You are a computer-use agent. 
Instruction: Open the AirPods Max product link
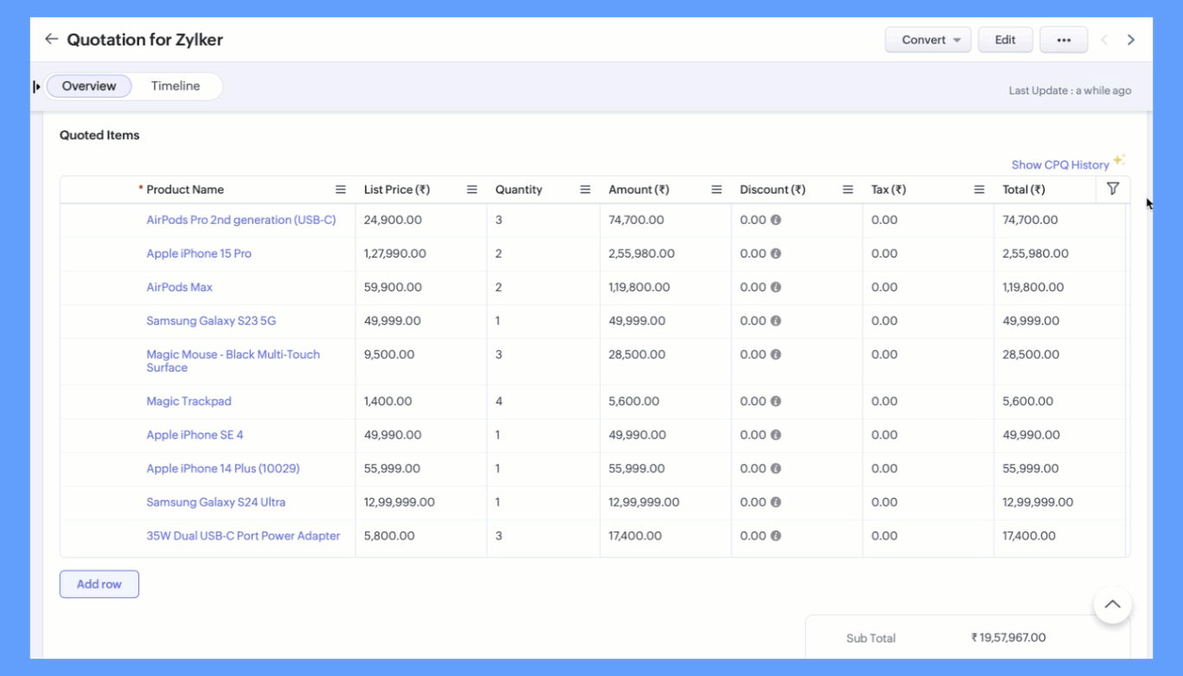[x=179, y=287]
